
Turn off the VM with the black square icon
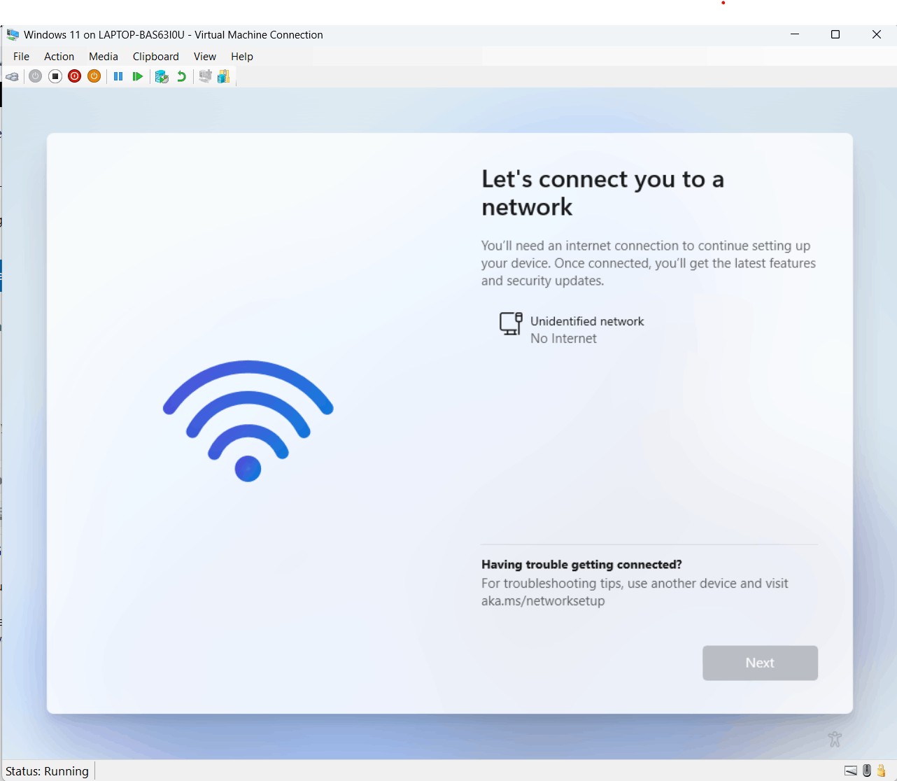(55, 76)
